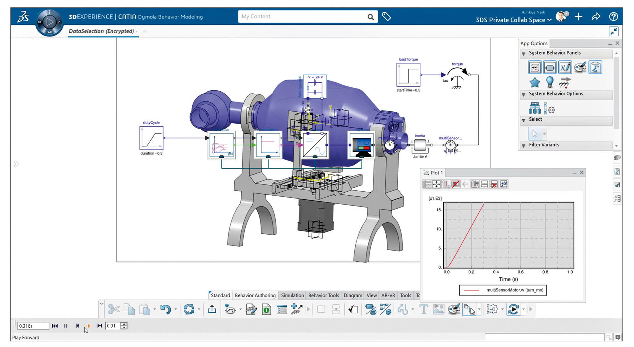Click the Pause playback button
This screenshot has width=634, height=347.
(x=66, y=326)
